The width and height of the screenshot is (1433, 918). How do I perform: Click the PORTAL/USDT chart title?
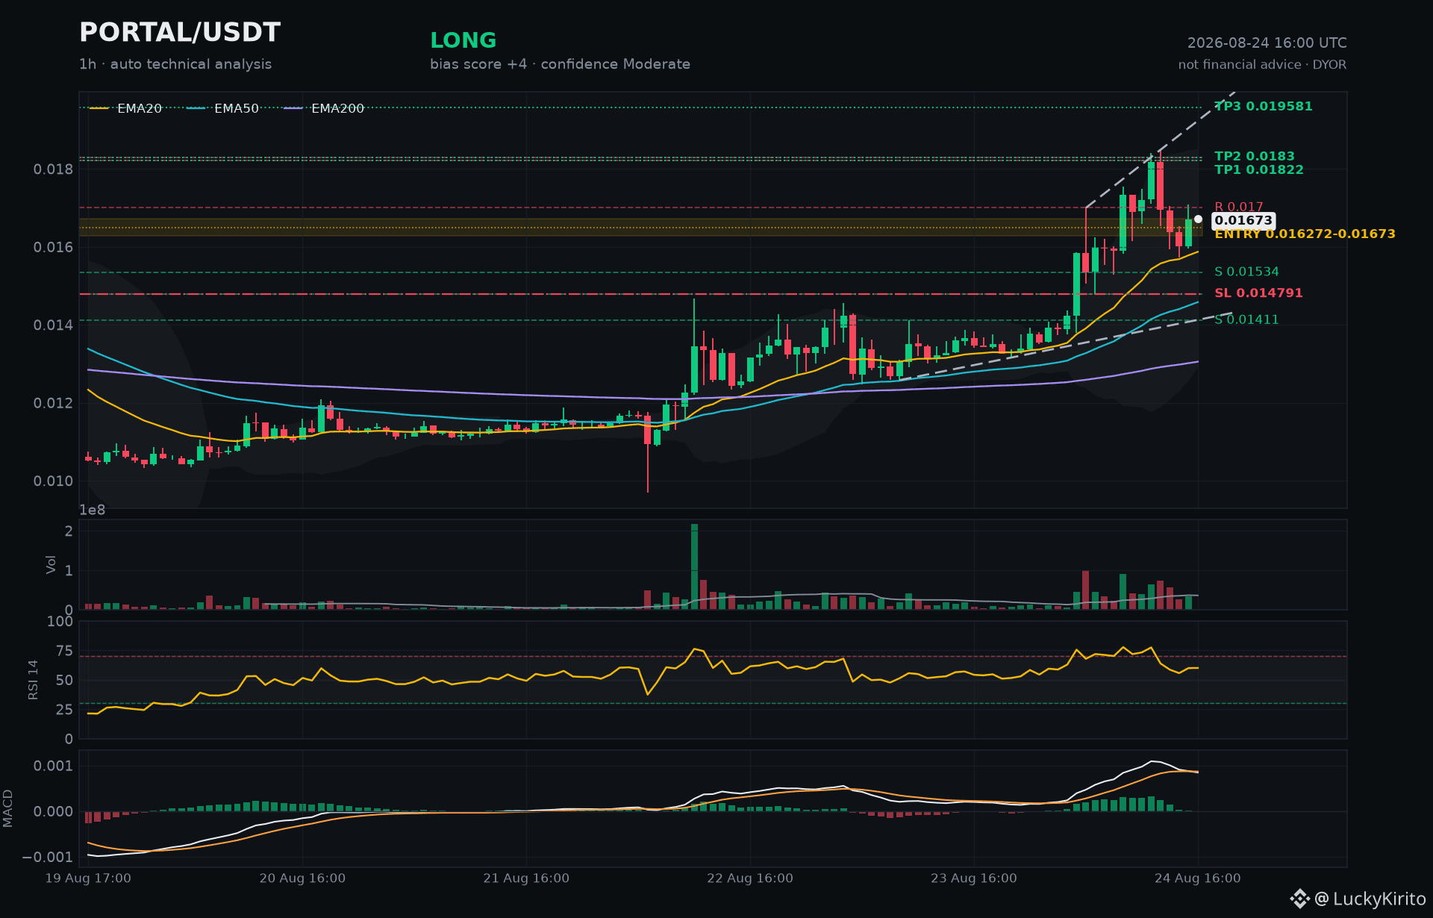click(x=180, y=32)
